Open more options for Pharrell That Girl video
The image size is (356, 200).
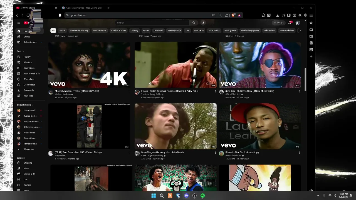click(x=300, y=152)
